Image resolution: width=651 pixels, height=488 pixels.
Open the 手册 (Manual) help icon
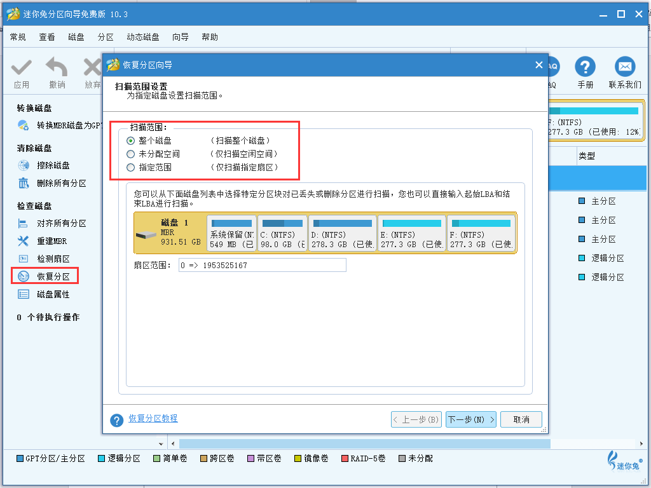tap(585, 67)
